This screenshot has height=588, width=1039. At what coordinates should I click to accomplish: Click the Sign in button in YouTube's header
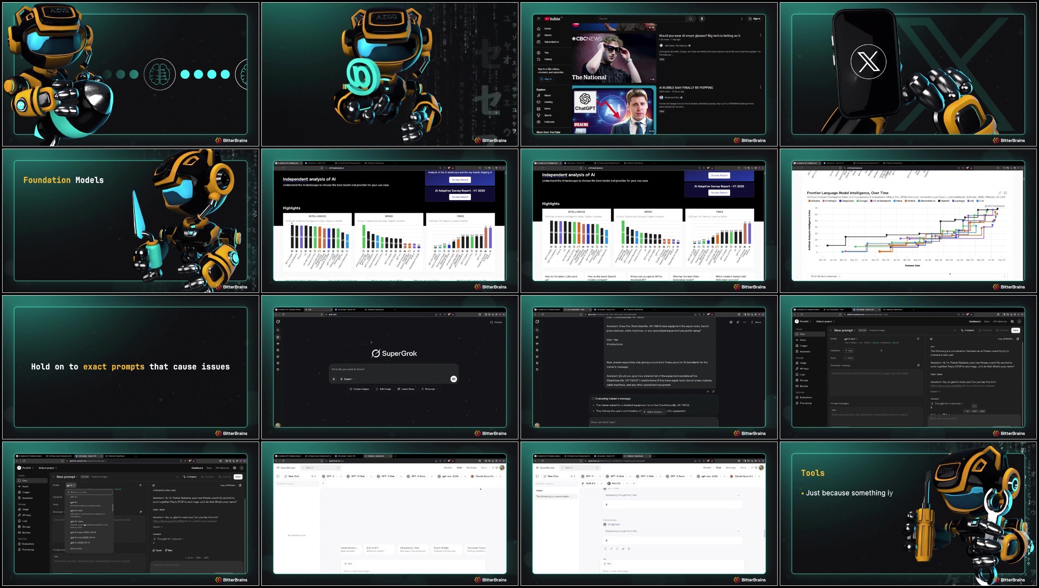pos(755,19)
